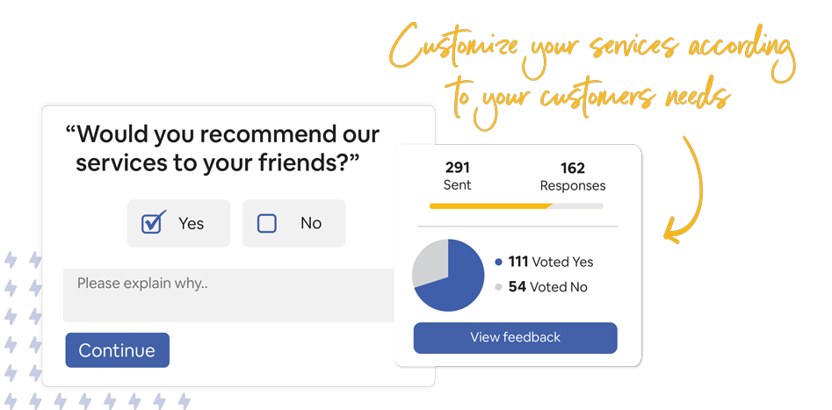
Task: Click the yellow response progress bar
Action: click(x=490, y=206)
